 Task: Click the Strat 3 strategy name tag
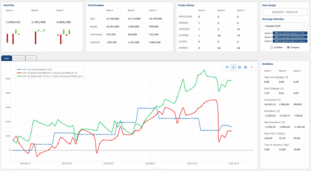tap(290, 41)
